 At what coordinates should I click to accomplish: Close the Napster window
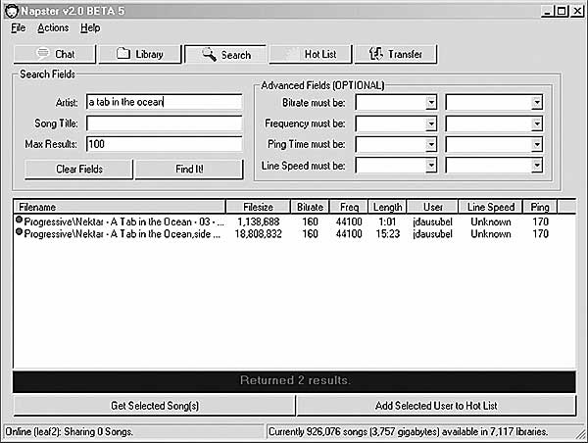577,11
